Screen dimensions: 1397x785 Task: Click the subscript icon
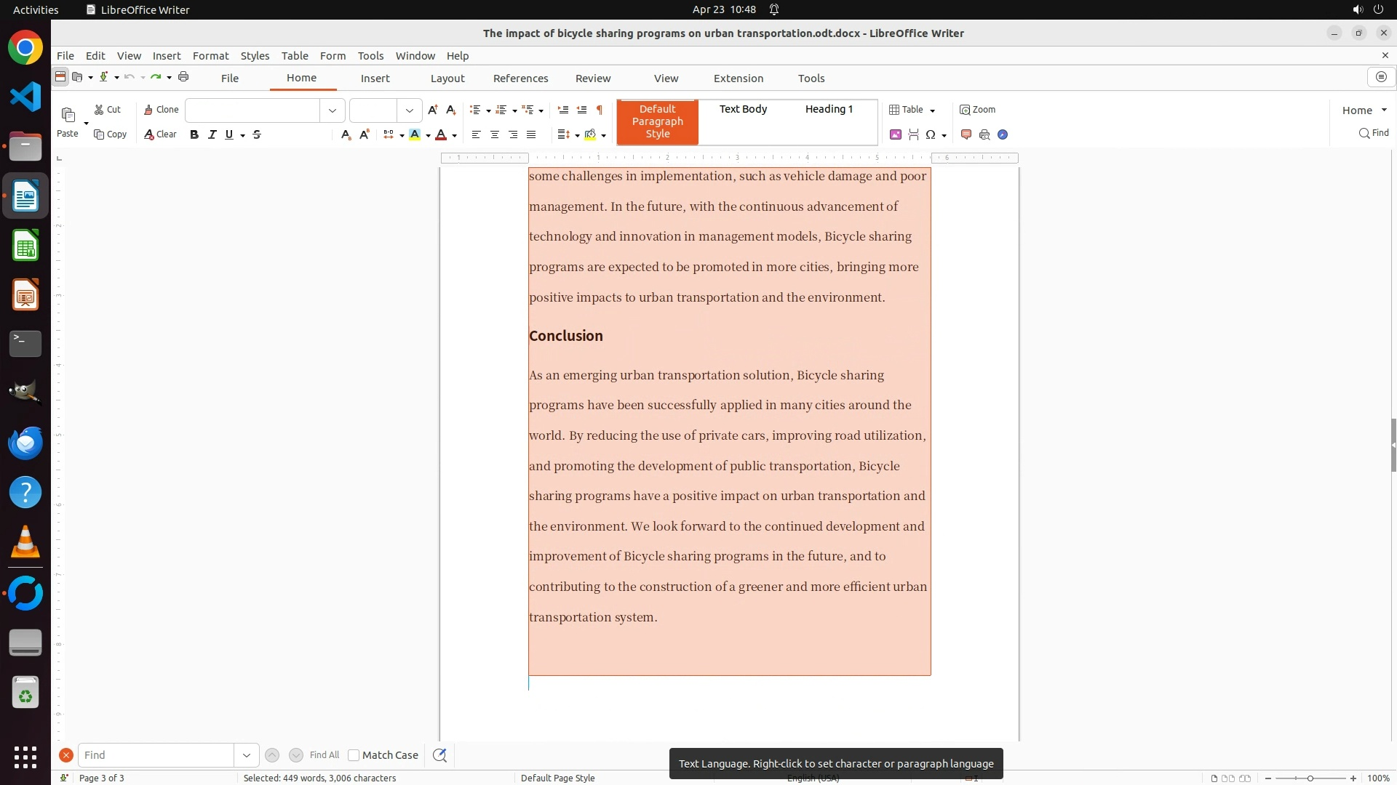coord(346,134)
